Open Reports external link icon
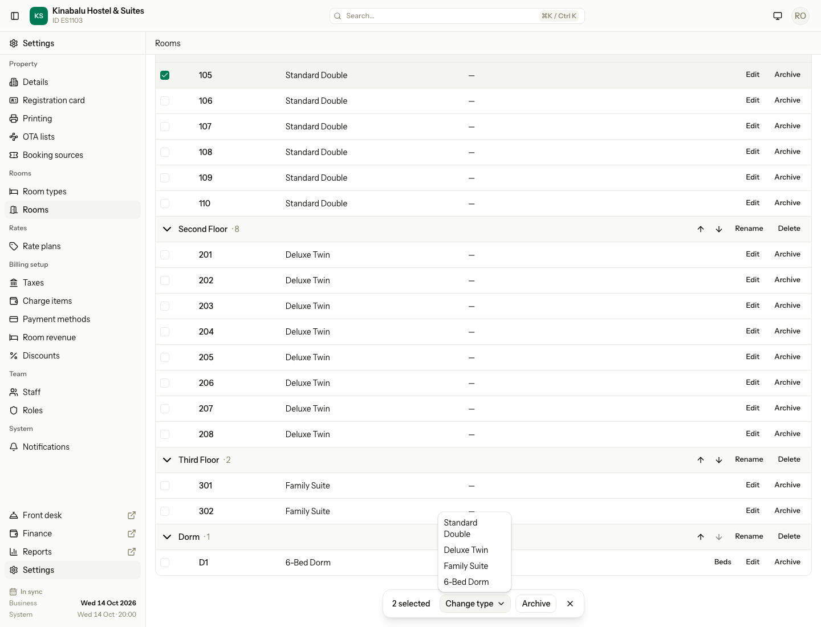 click(132, 552)
